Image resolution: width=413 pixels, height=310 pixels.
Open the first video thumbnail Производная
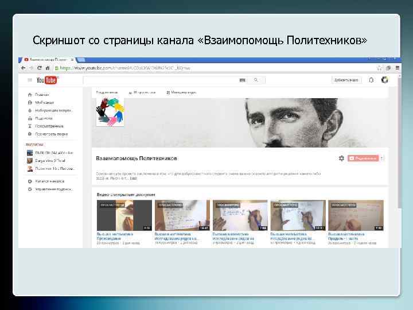[x=124, y=215]
